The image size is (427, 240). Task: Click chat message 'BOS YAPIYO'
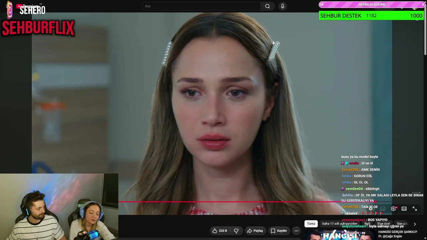click(377, 220)
